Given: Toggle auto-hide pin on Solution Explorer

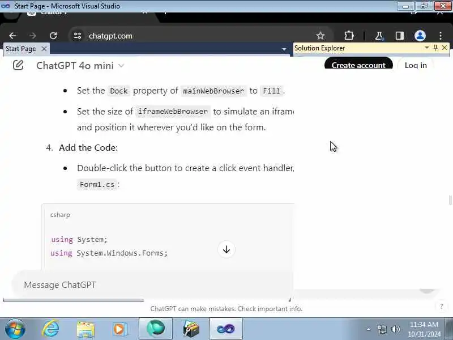Looking at the screenshot, I should pyautogui.click(x=435, y=48).
